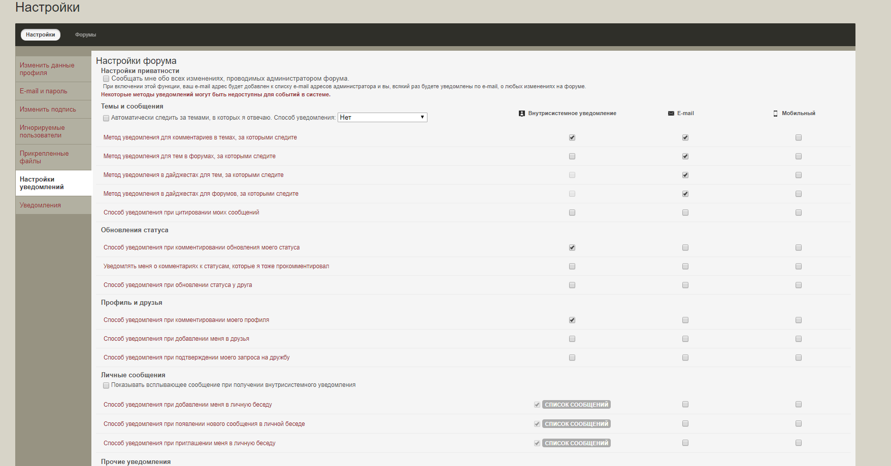Open Изменить подпись in sidebar
Viewport: 891px width, 466px height.
coord(53,110)
